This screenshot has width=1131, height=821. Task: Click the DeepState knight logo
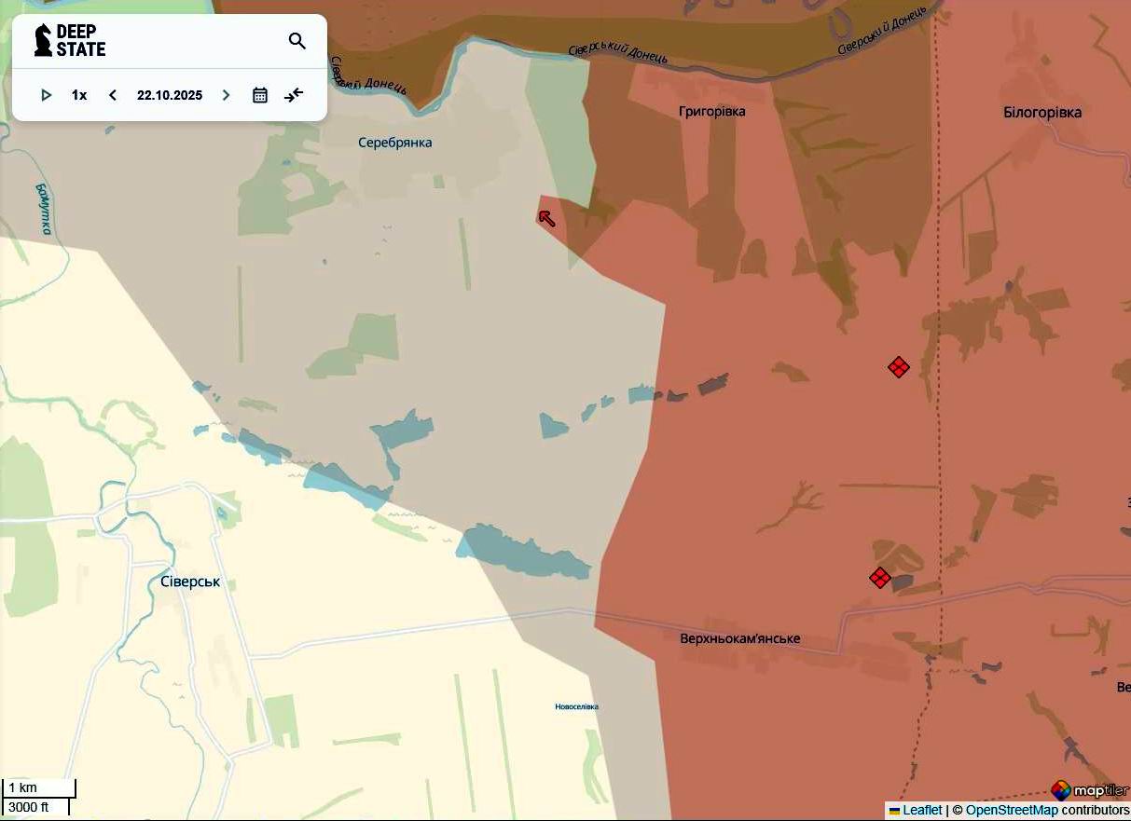coord(43,40)
